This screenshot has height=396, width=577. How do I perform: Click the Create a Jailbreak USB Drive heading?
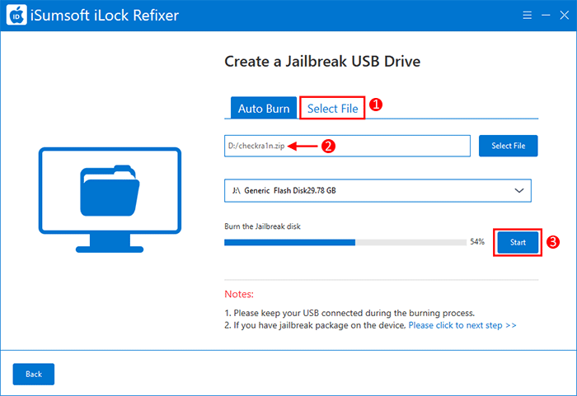point(322,62)
